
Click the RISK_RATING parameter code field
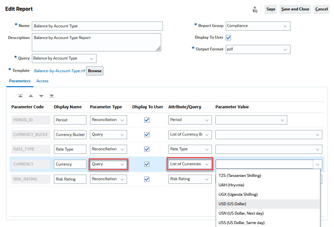(31, 179)
